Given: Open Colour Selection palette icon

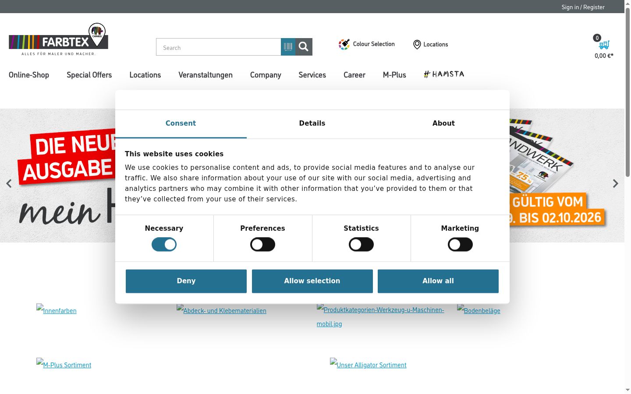Looking at the screenshot, I should pyautogui.click(x=344, y=44).
